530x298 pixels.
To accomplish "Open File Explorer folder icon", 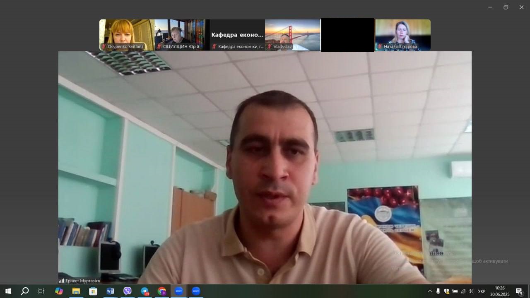I will [76, 291].
